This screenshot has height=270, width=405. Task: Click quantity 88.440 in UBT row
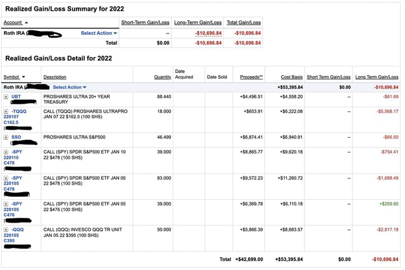point(164,97)
